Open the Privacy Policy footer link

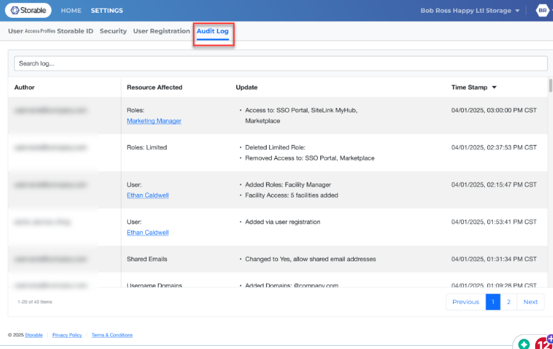(67, 335)
